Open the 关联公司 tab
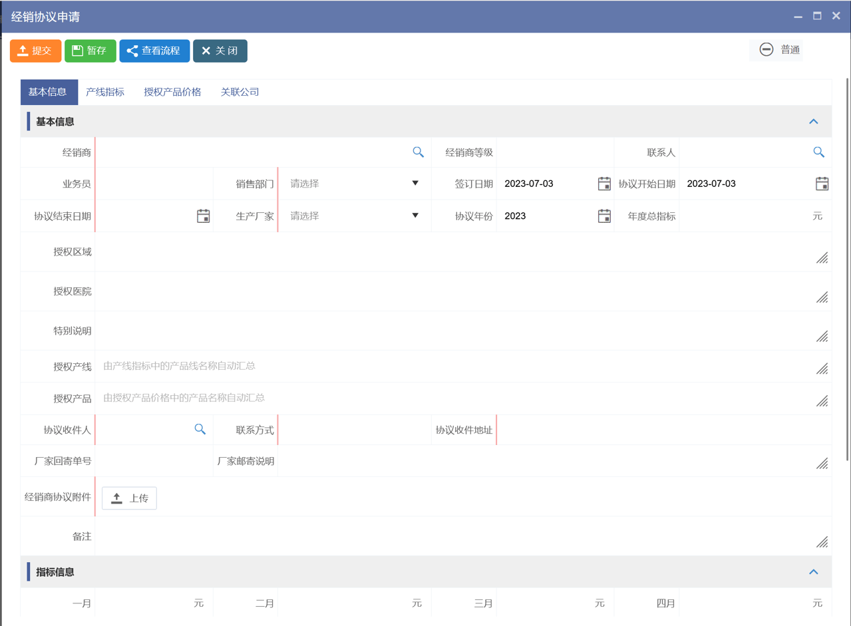The image size is (851, 626). coord(240,92)
